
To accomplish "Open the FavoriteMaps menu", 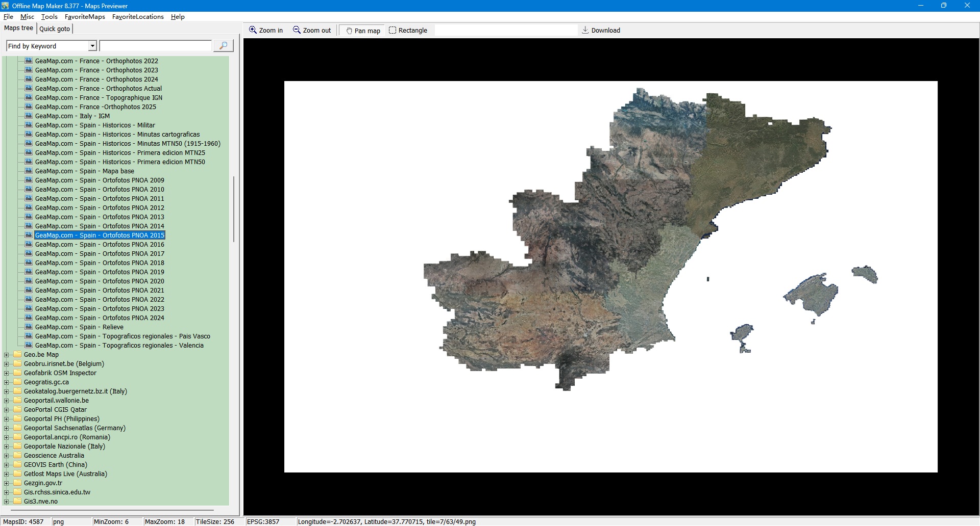I will [85, 17].
